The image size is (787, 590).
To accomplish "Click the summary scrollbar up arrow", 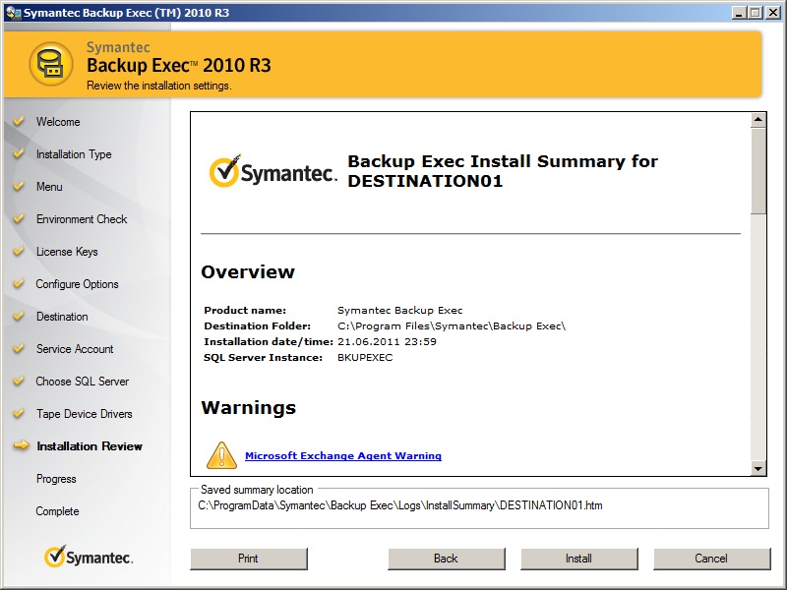I will 758,120.
